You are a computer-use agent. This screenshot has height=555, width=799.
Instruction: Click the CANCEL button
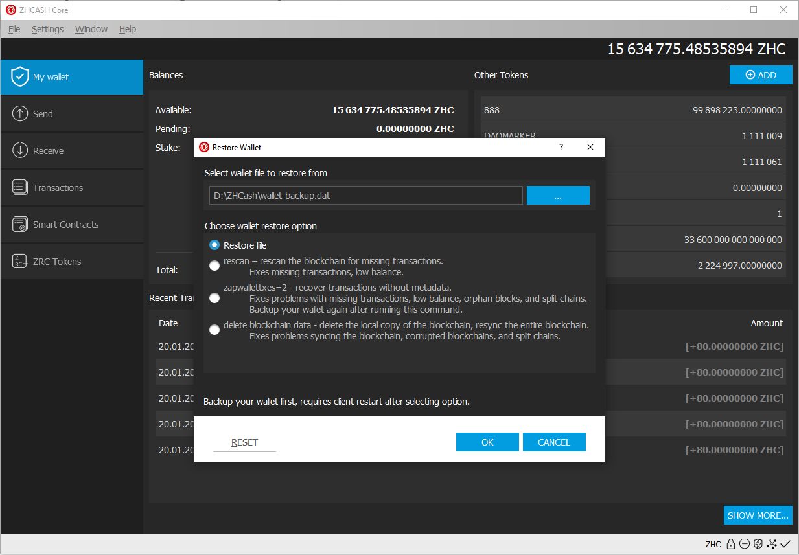point(554,442)
